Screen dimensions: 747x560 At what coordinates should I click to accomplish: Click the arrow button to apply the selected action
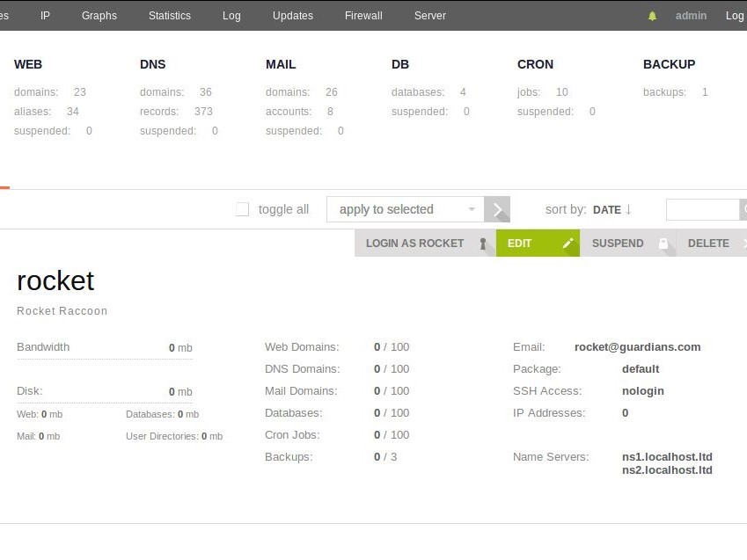coord(497,209)
